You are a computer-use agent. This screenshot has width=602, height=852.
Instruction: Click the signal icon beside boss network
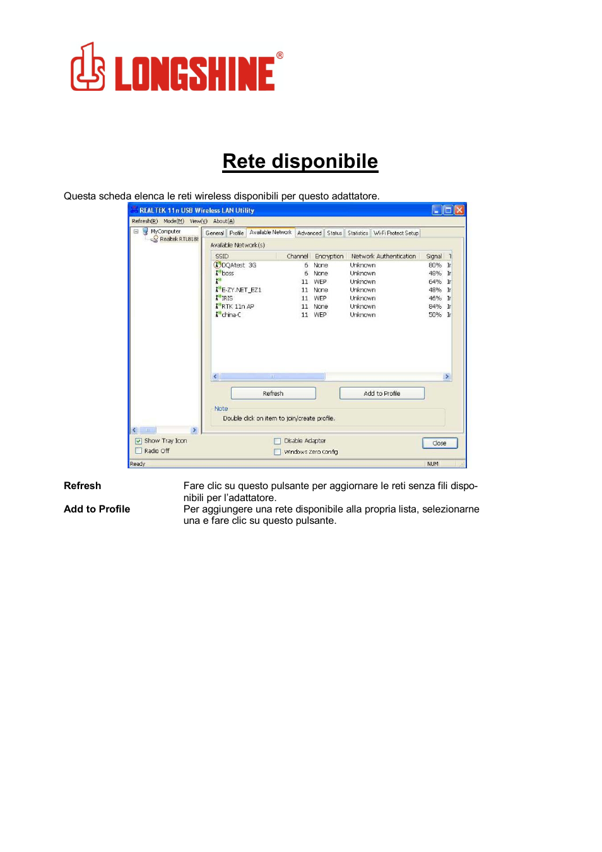coord(218,273)
